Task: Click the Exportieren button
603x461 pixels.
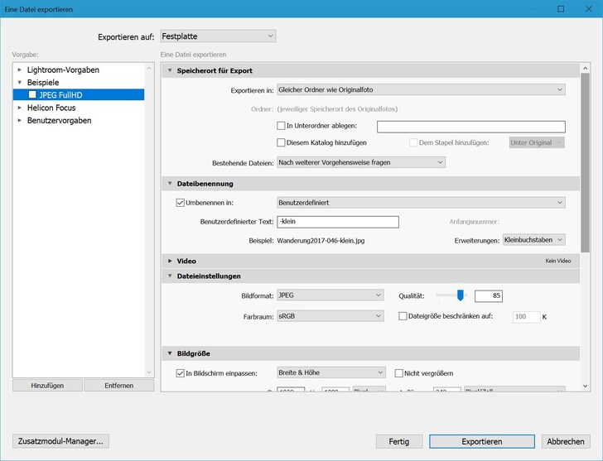Action: tap(481, 441)
